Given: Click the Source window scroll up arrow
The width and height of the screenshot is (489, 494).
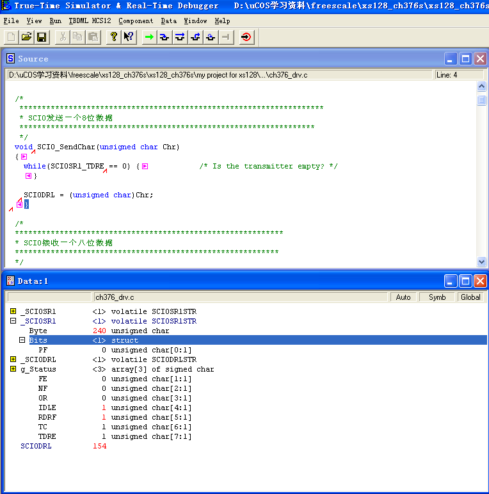Looking at the screenshot, I should (x=481, y=86).
